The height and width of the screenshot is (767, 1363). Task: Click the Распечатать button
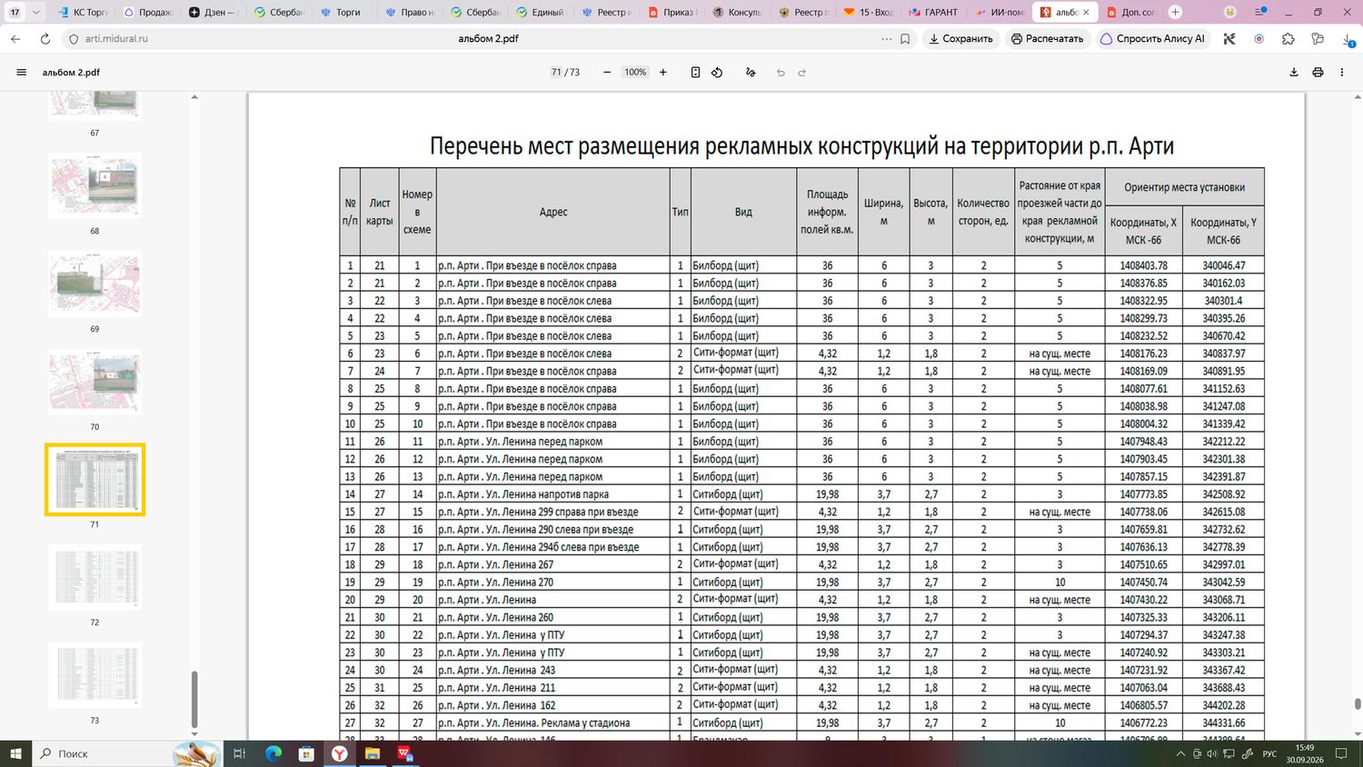(x=1048, y=39)
